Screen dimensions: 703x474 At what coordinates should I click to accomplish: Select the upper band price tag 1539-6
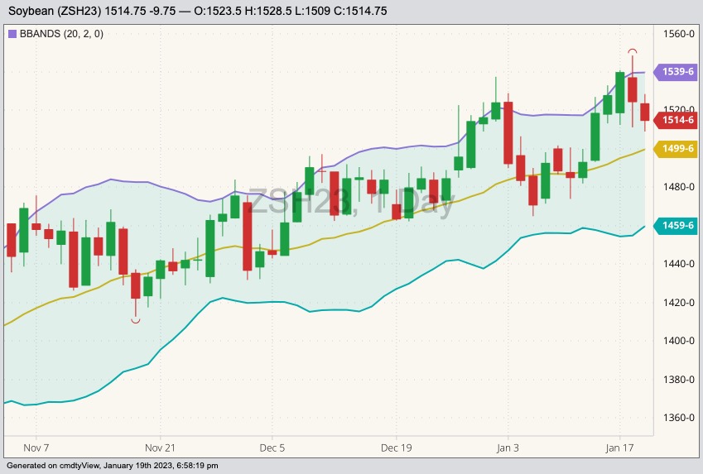pos(676,72)
